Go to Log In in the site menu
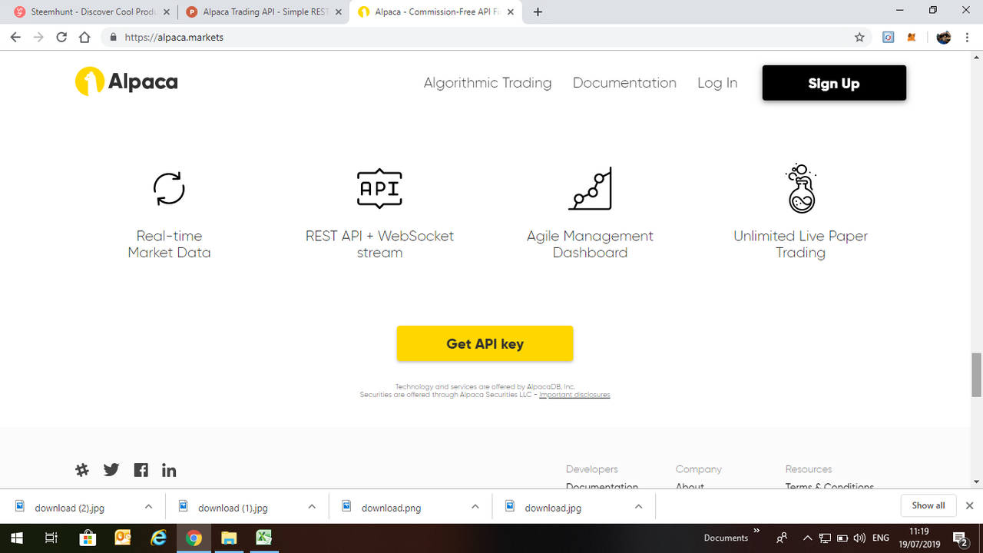The width and height of the screenshot is (983, 553). [x=717, y=83]
